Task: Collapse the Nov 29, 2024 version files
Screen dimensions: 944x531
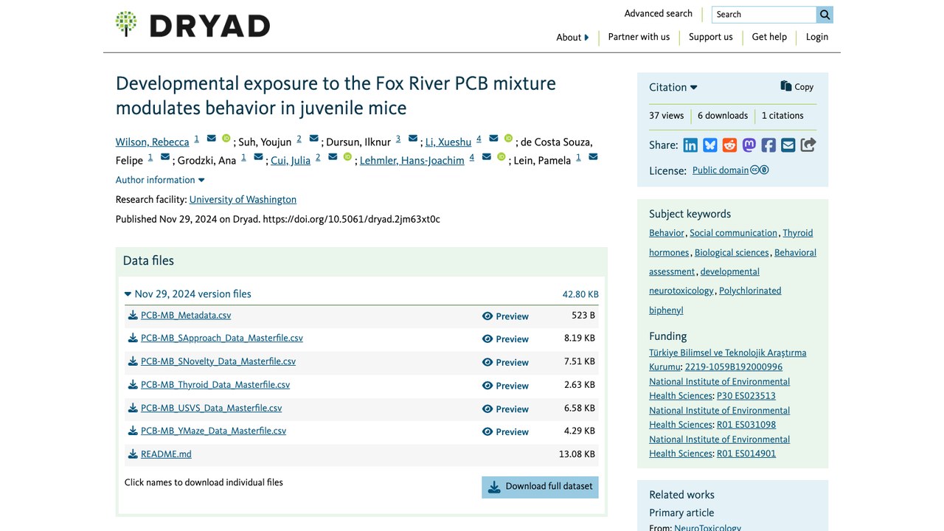Action: point(188,294)
